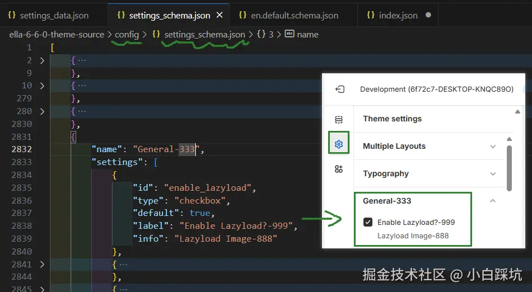Click the config breadcrumb folder
The width and height of the screenshot is (532, 292).
tap(127, 35)
